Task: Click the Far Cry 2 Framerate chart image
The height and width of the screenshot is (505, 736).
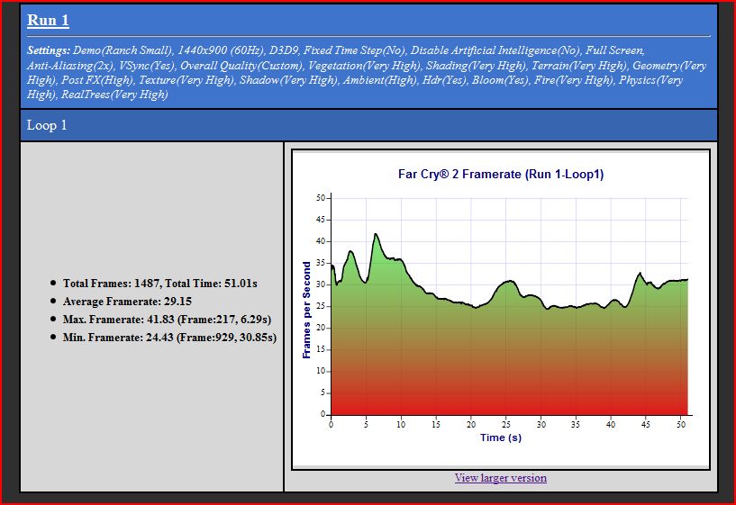Action: [x=500, y=309]
